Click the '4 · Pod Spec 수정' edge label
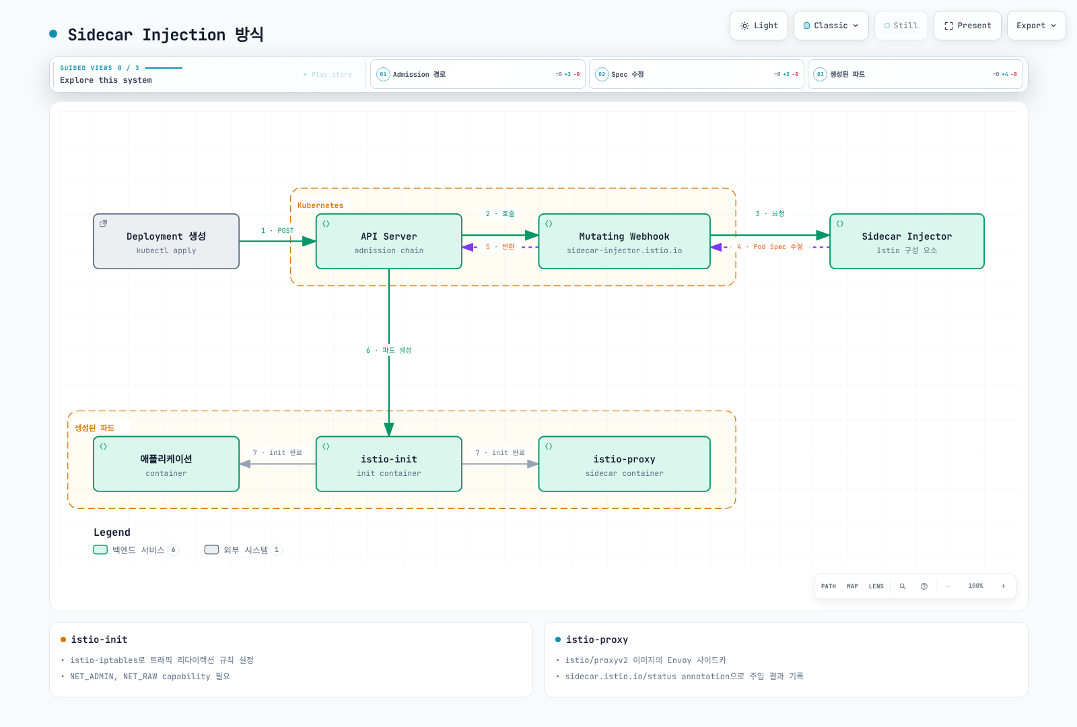The width and height of the screenshot is (1077, 727). tap(770, 246)
